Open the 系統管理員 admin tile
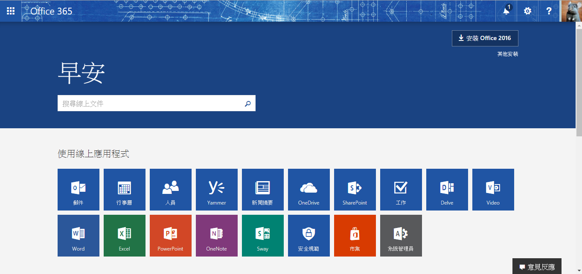This screenshot has height=274, width=582. (401, 236)
